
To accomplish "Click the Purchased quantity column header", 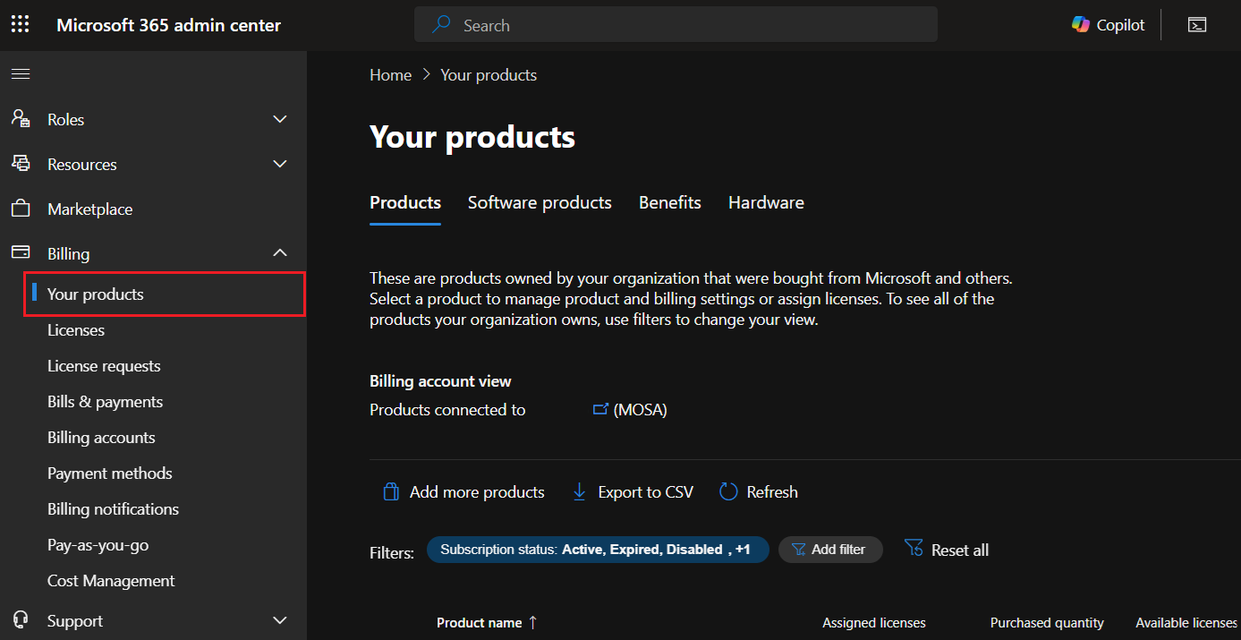I will [x=1047, y=623].
